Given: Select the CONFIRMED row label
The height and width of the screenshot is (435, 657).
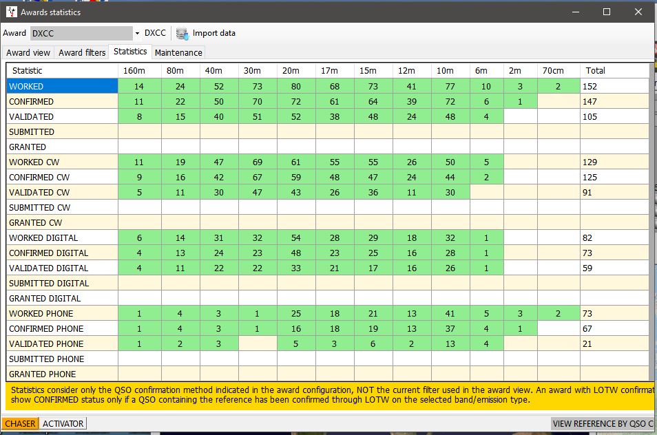Looking at the screenshot, I should click(x=63, y=102).
